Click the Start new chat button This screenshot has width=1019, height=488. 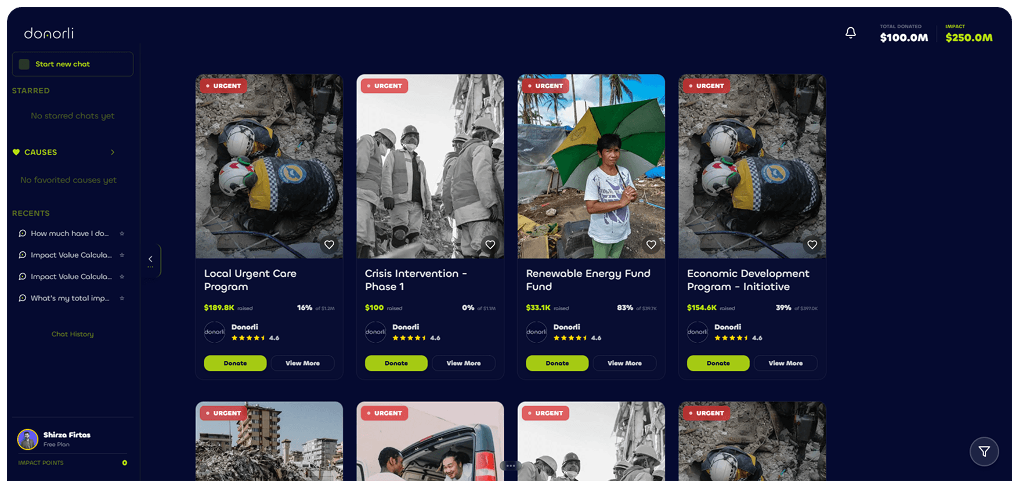coord(73,64)
